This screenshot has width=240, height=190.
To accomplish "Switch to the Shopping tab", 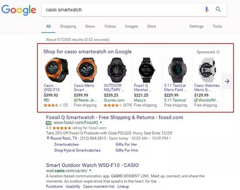I will pos(68,26).
